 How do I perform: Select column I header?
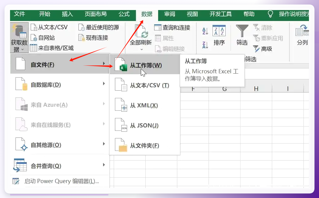point(288,89)
